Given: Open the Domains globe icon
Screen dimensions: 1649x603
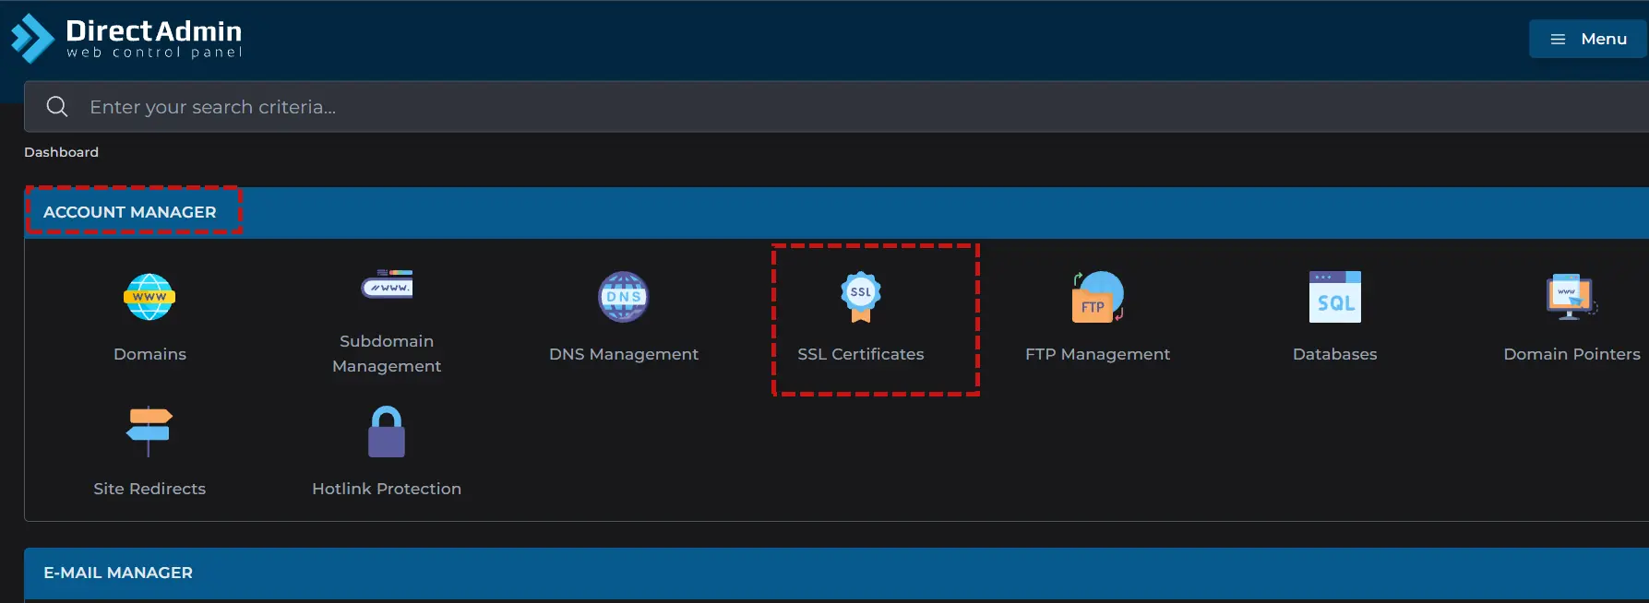Looking at the screenshot, I should (149, 297).
